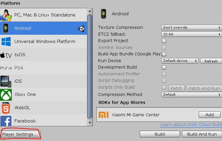Click the Android header icon in settings pane
The width and height of the screenshot is (222, 141).
click(x=103, y=14)
